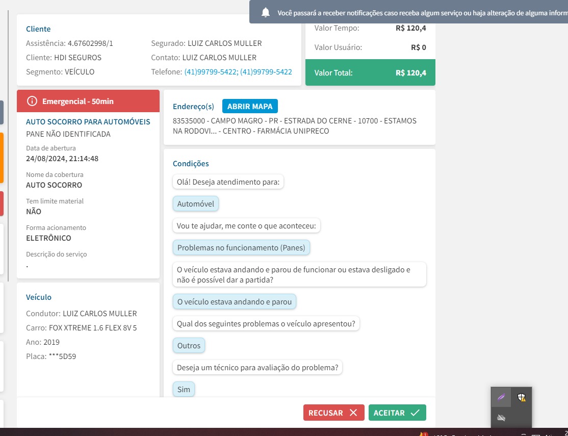
Task: Click the 'Condições' heading
Action: [x=191, y=164]
